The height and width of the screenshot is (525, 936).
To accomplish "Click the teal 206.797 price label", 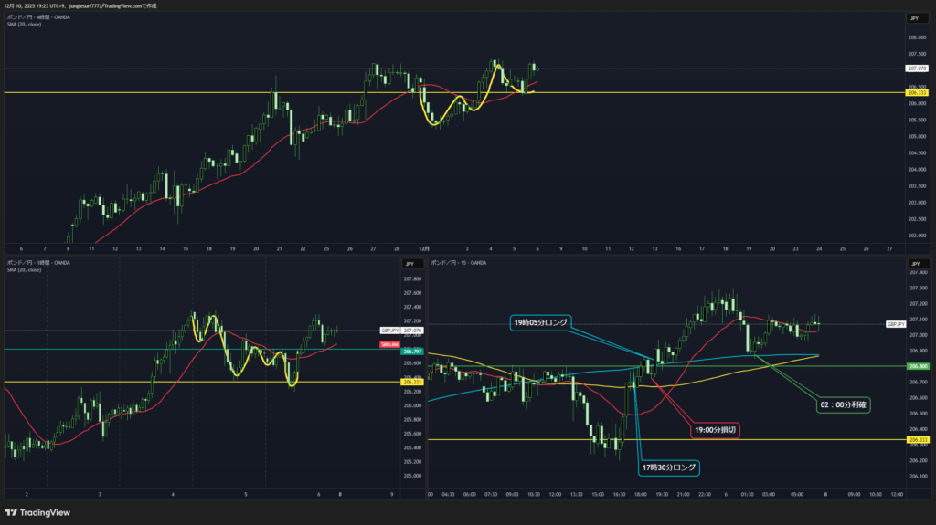I will (x=411, y=350).
